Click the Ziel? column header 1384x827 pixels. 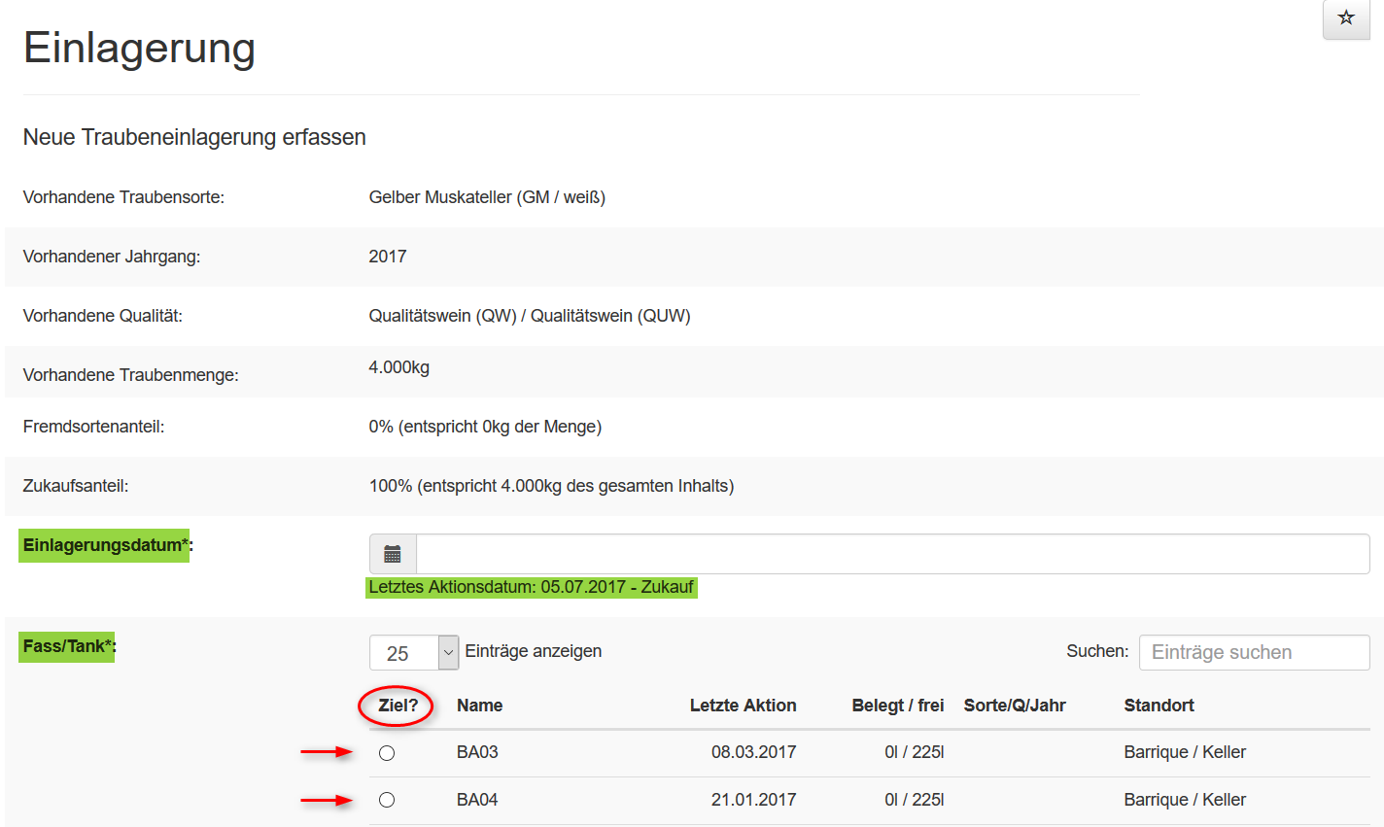398,706
